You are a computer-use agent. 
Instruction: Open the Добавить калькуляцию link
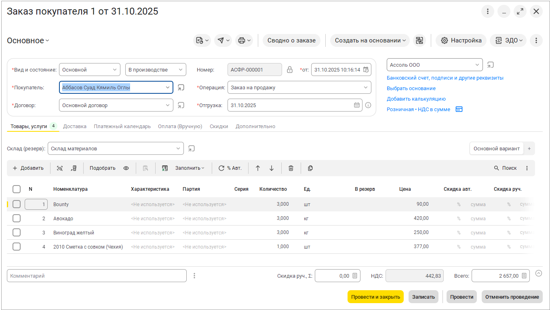pyautogui.click(x=416, y=99)
